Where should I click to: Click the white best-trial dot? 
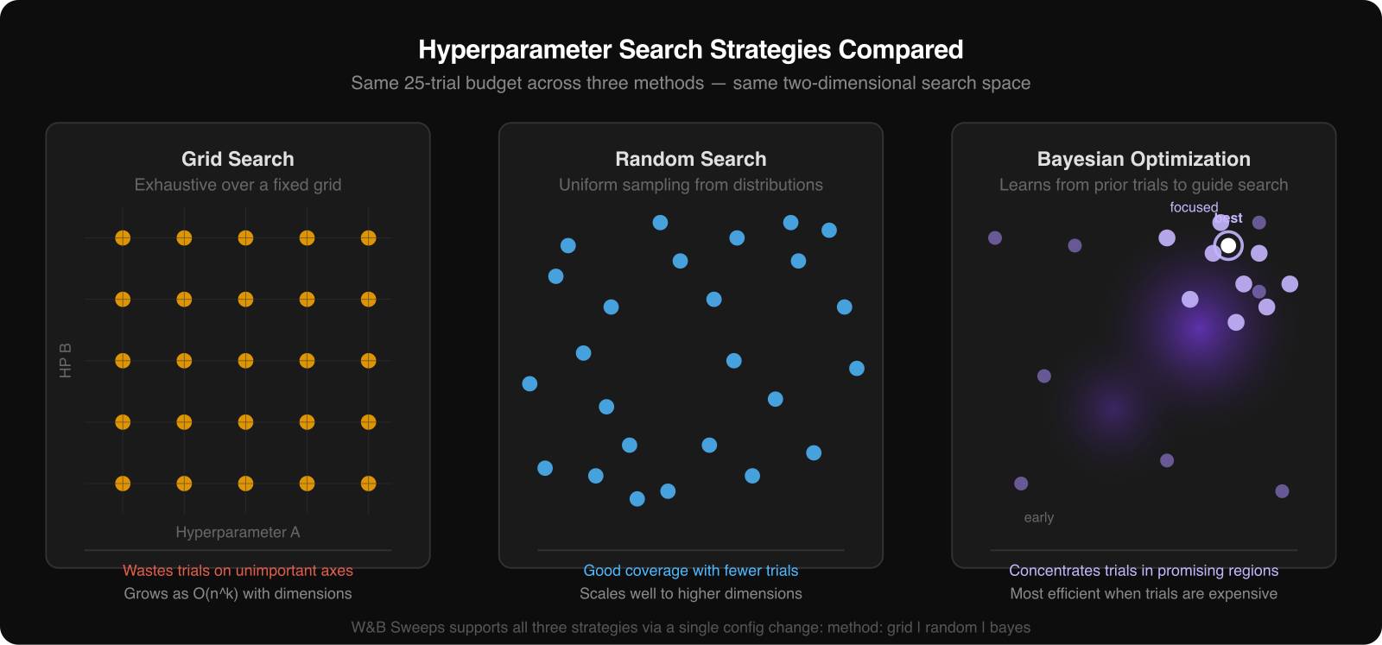[1228, 246]
